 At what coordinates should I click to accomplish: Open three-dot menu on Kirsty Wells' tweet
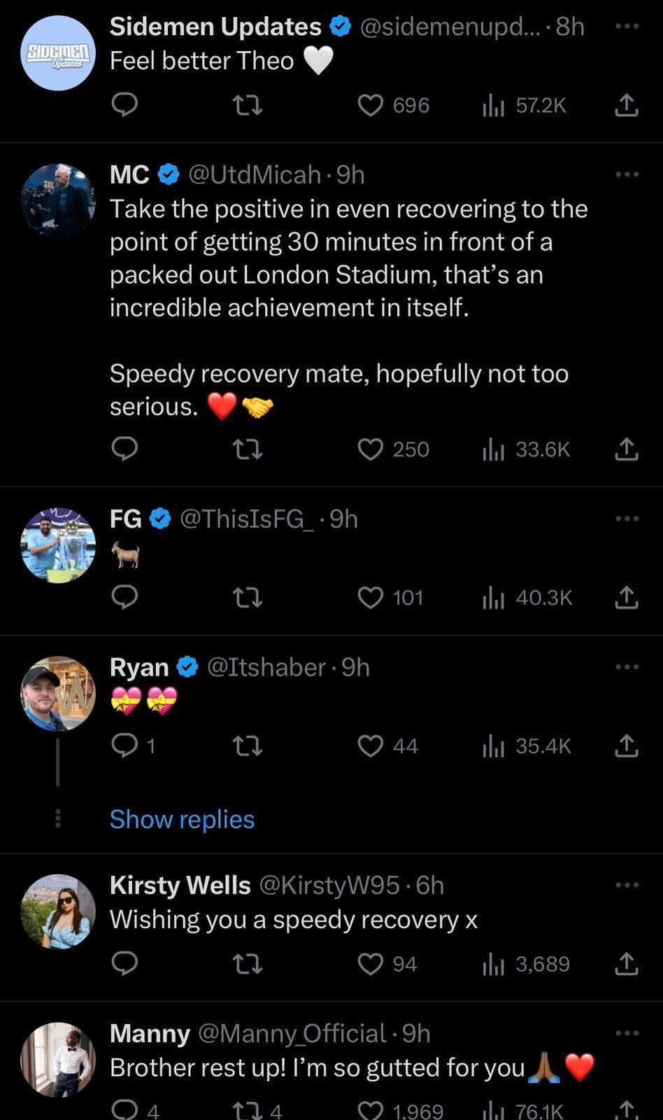pos(627,885)
